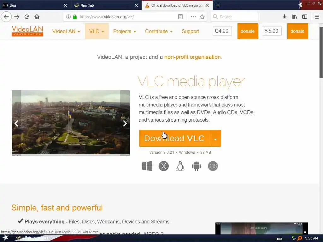Expand the Contribute navigation dropdown
This screenshot has height=242, width=323.
click(x=159, y=31)
